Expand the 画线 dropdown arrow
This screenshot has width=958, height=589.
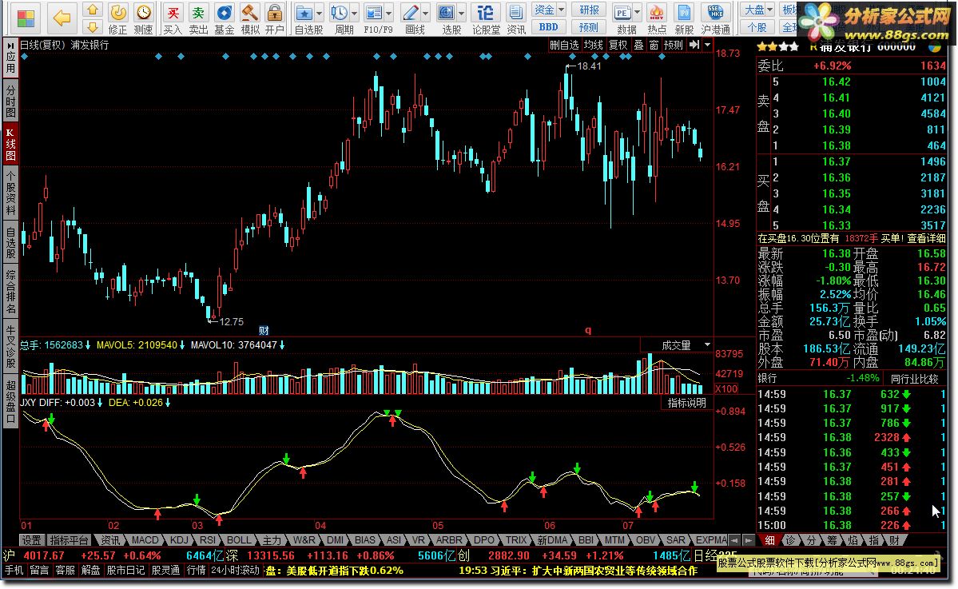(426, 13)
